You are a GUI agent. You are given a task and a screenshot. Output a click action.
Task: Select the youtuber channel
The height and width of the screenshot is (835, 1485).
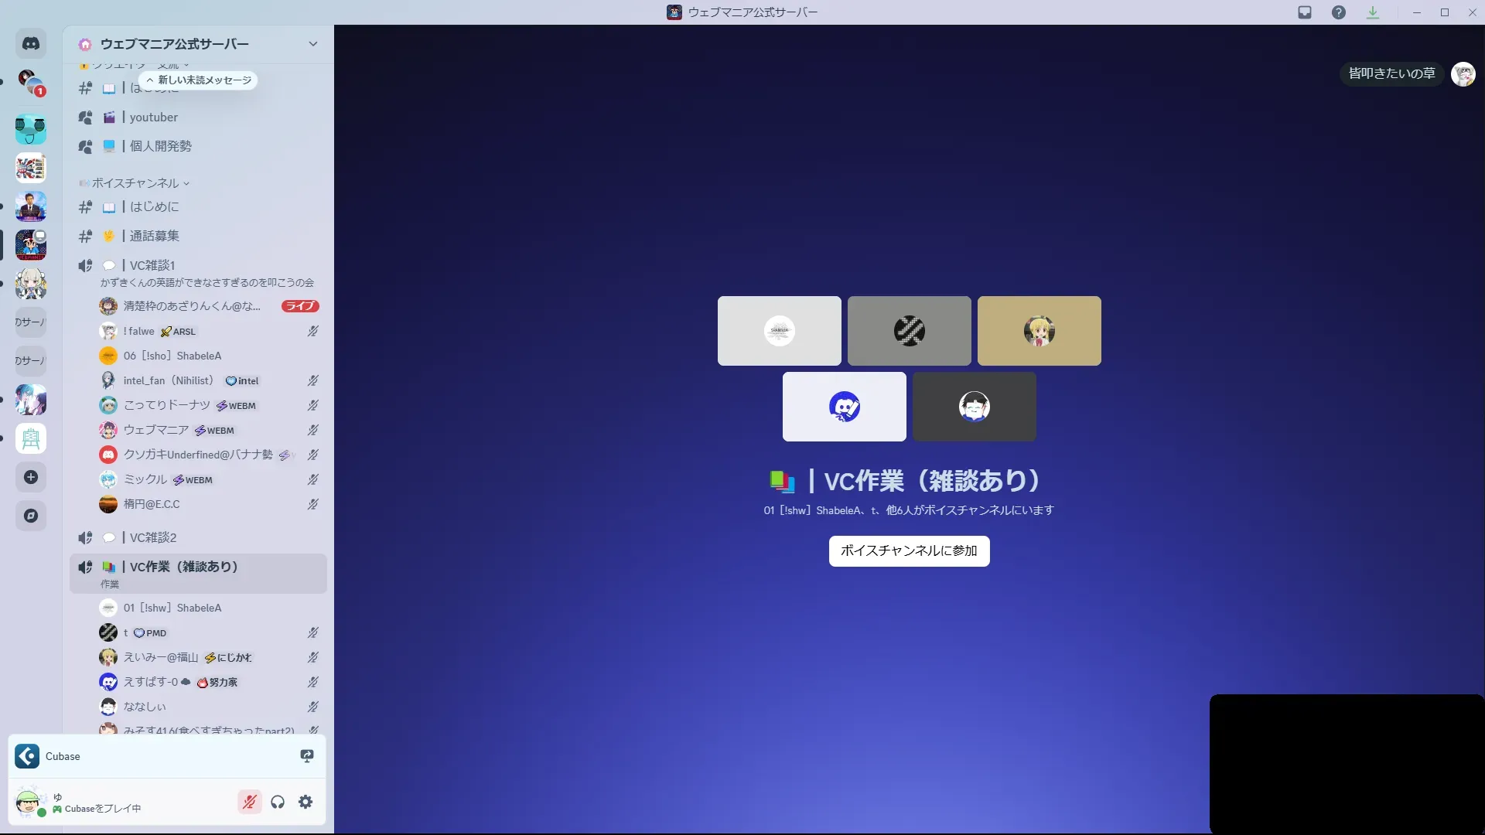154,118
